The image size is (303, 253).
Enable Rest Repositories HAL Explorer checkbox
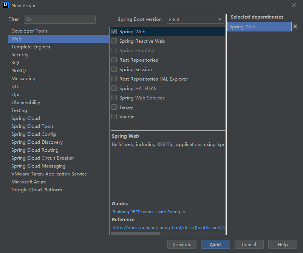(x=114, y=79)
